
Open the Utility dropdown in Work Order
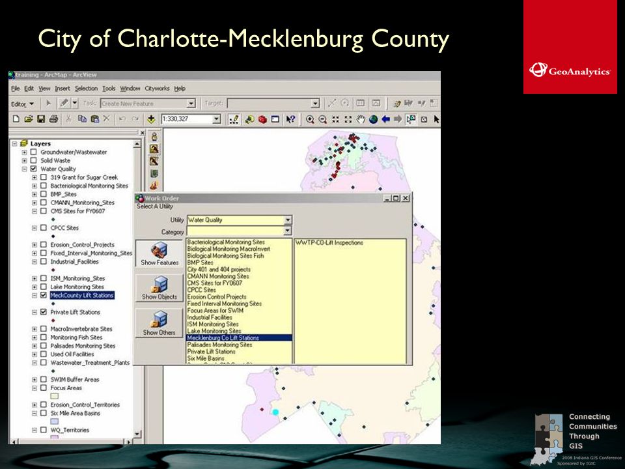pos(288,220)
